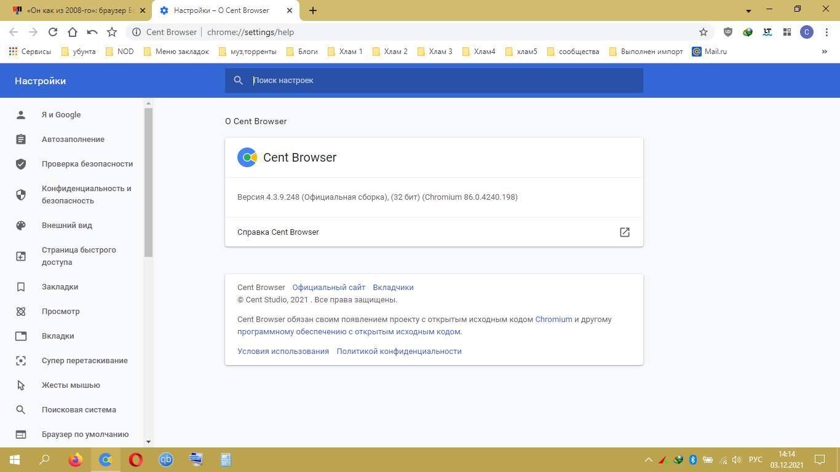
Task: Open the Хлам 1 bookmarks folder
Action: tap(345, 52)
